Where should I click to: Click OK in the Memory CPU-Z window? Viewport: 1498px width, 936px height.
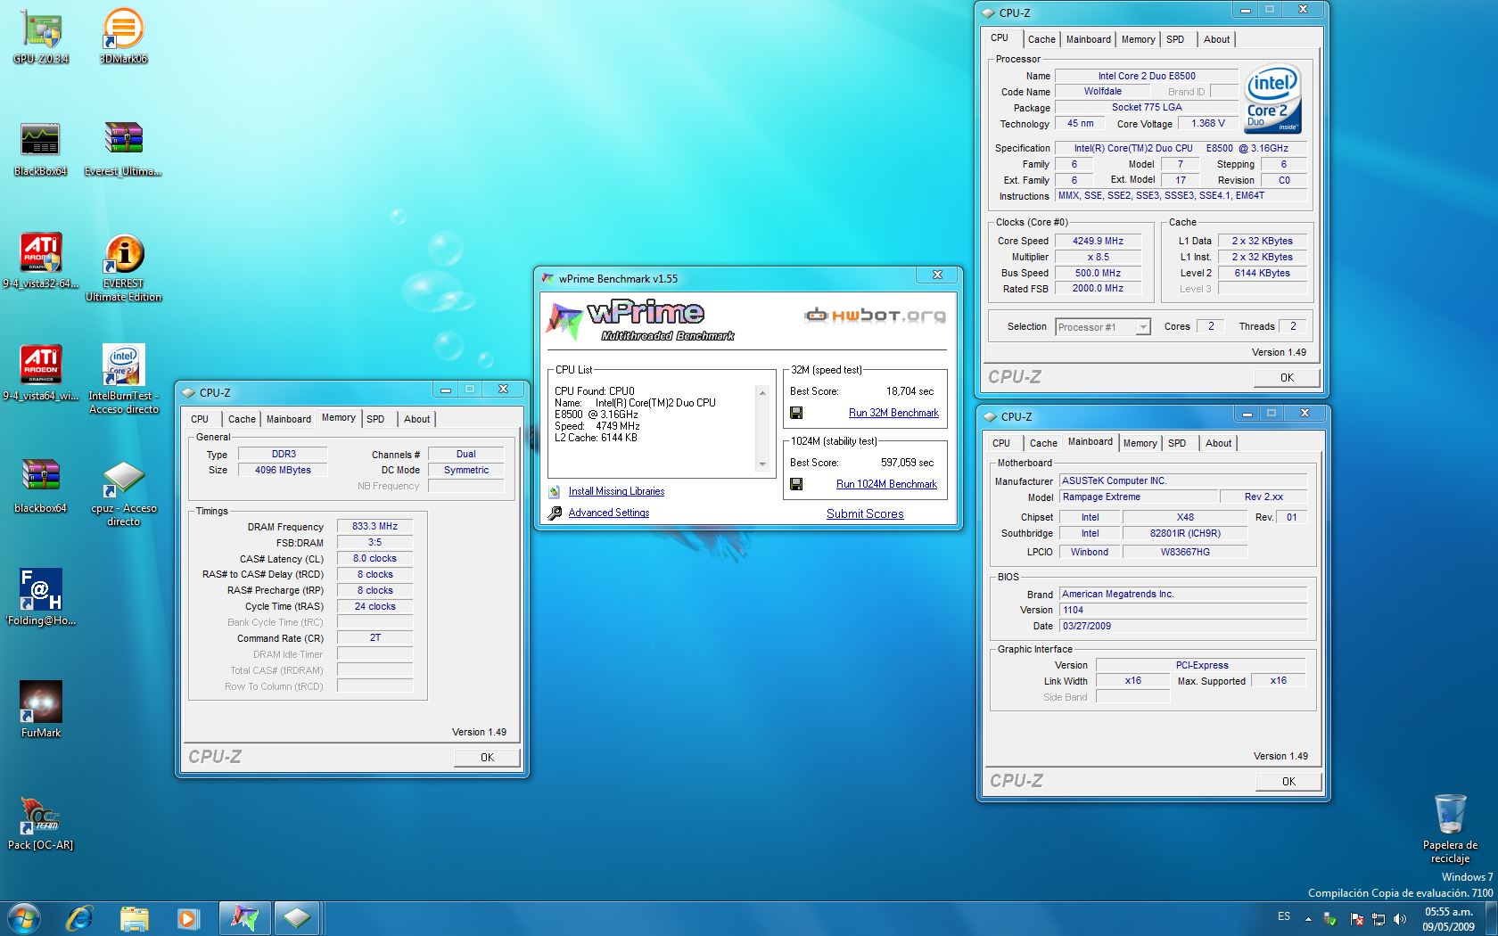pos(487,758)
